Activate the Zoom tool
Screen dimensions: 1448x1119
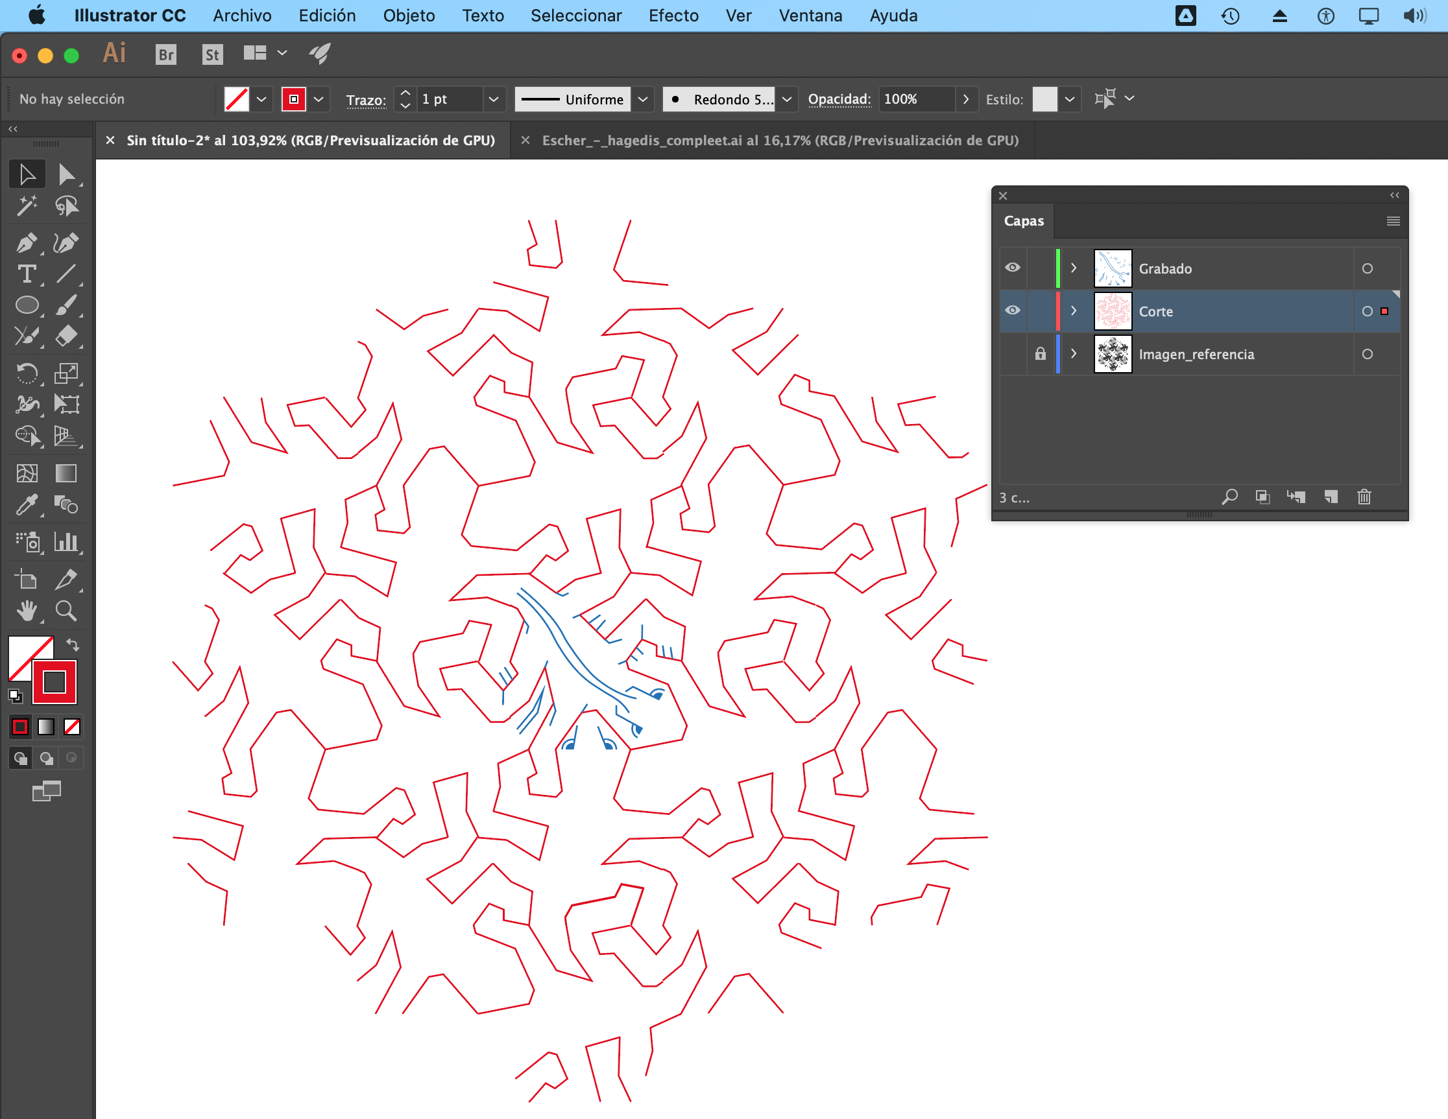point(66,611)
